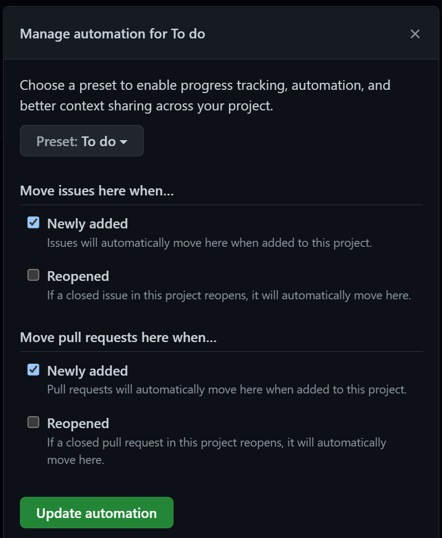Screen dimensions: 442x538
Task: Click the Choose a preset intro text
Action: click(x=205, y=95)
